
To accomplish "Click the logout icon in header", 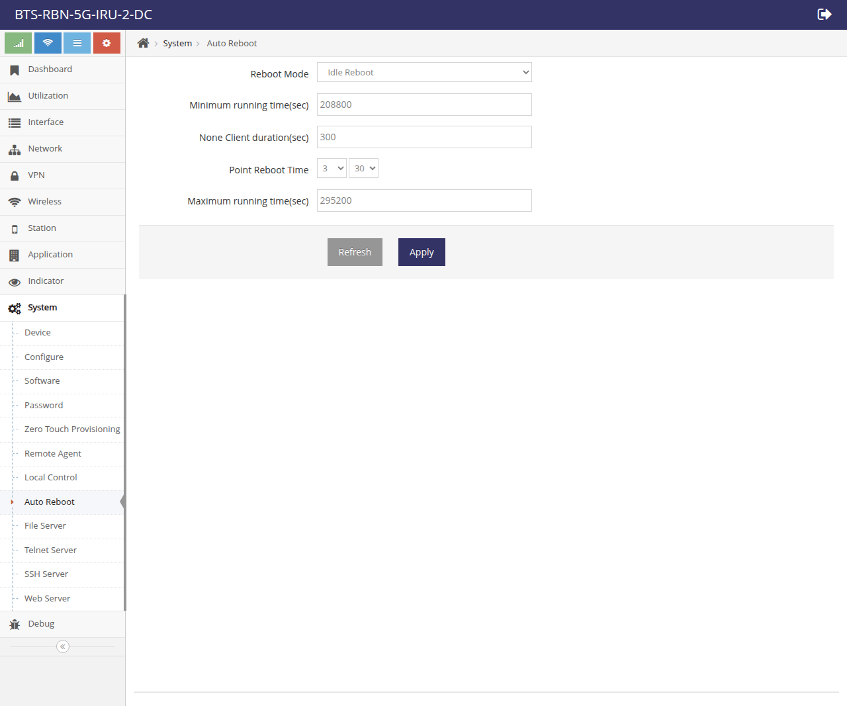I will coord(825,15).
